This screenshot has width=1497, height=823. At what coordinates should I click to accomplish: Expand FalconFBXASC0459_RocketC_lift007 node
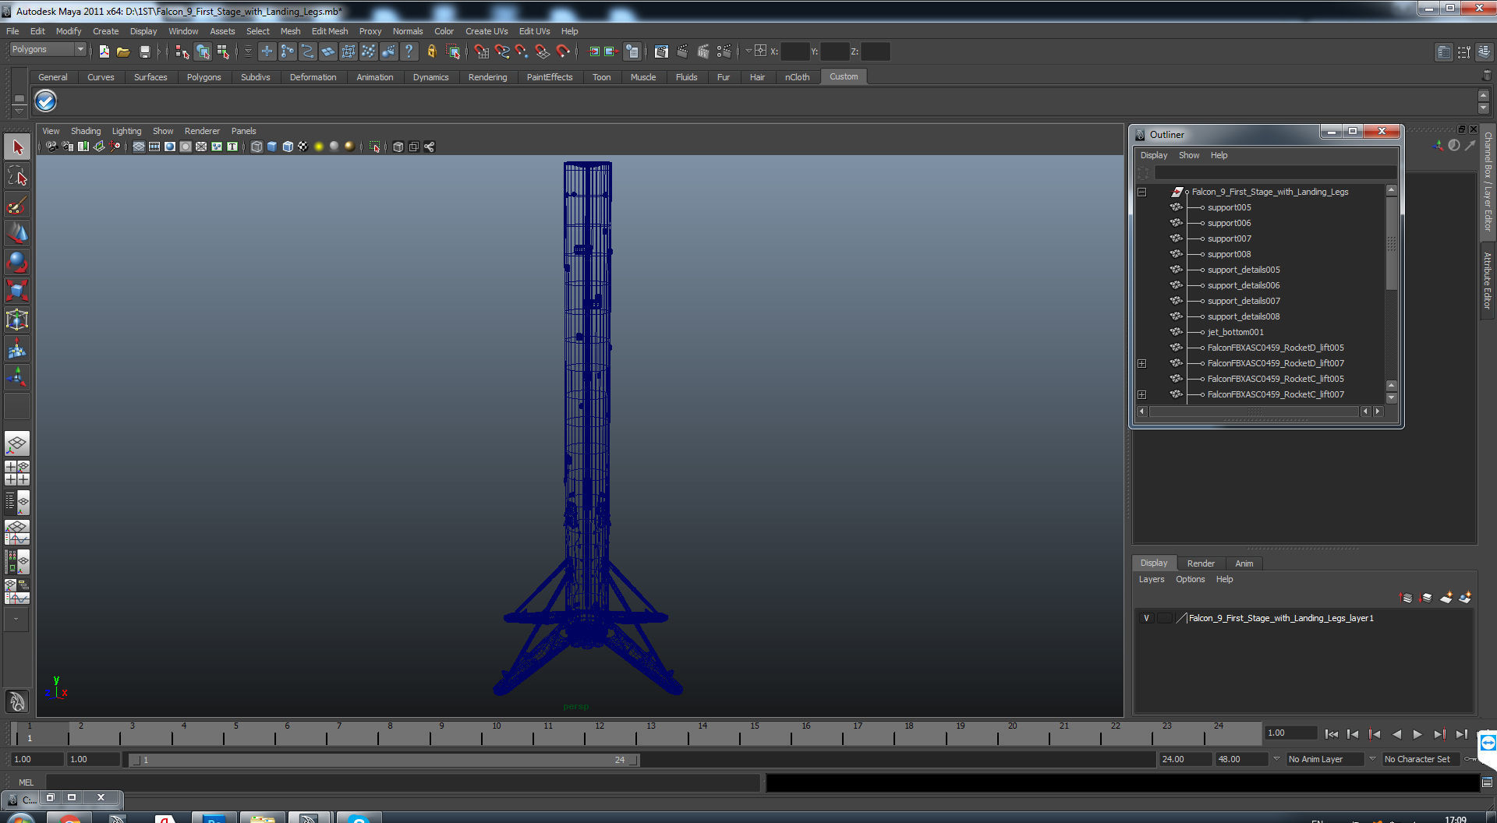pyautogui.click(x=1142, y=394)
